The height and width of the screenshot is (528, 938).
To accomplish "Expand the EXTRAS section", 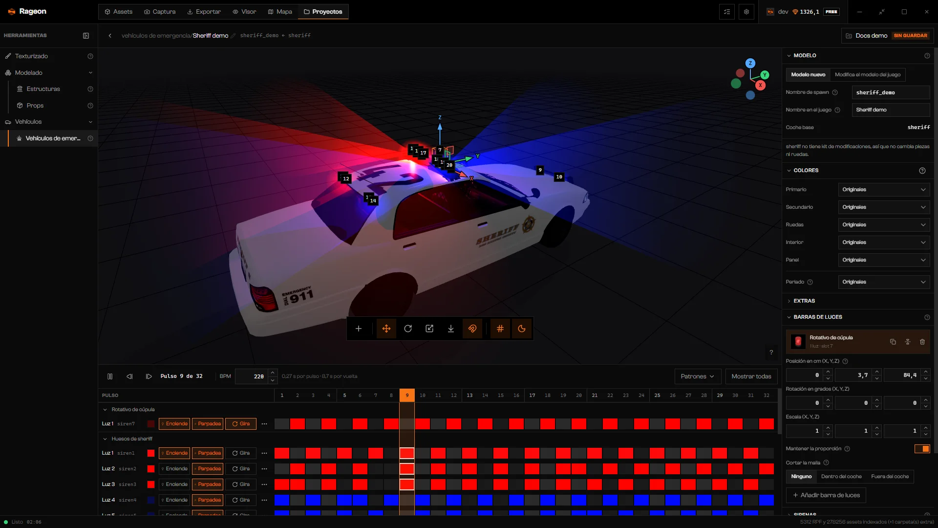I will [x=804, y=301].
